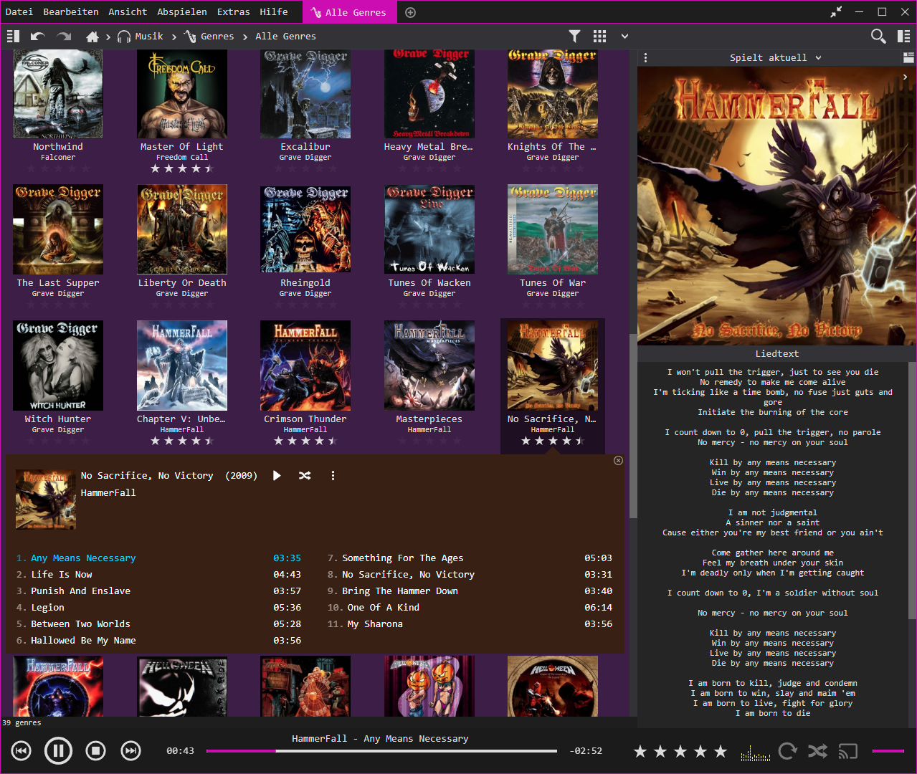
Task: Expand the view options dropdown chevron
Action: (x=624, y=36)
